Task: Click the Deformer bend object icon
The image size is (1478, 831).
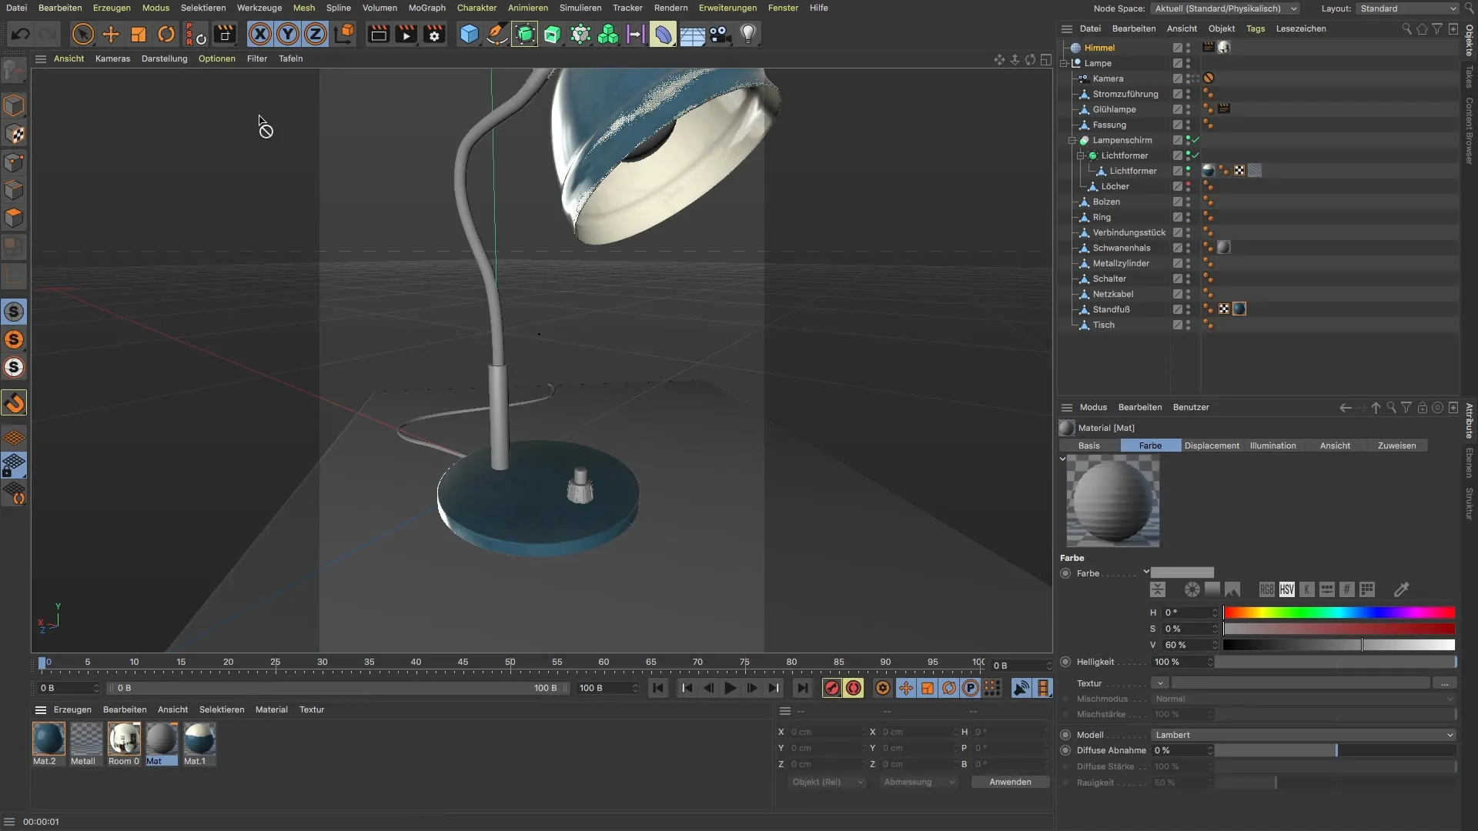Action: (663, 34)
